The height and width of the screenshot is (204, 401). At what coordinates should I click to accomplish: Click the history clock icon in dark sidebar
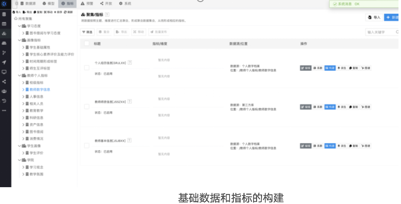[x=4, y=101]
